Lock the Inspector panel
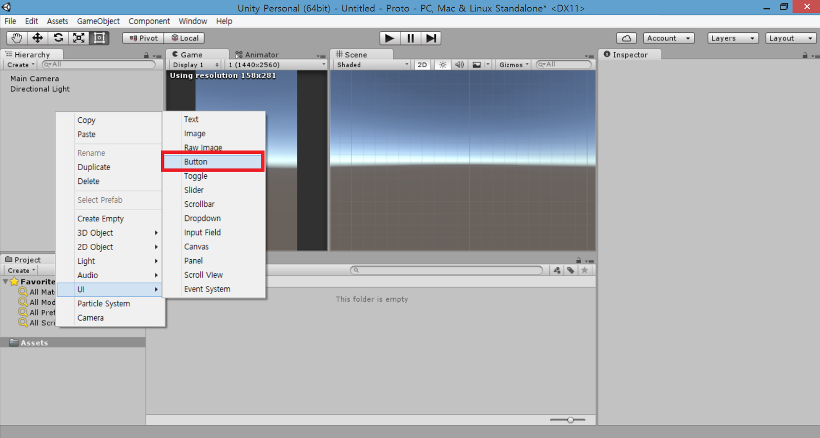Screen dimensions: 820x438 [x=805, y=55]
